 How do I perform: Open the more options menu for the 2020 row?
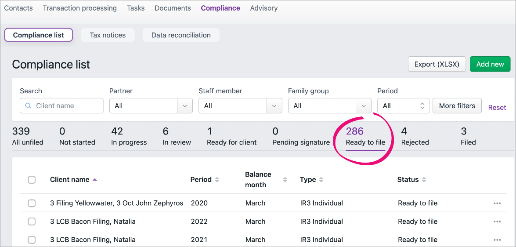[497, 203]
